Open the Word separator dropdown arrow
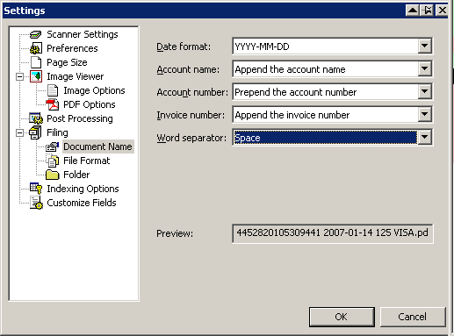Screen dimensions: 454x336 point(424,137)
